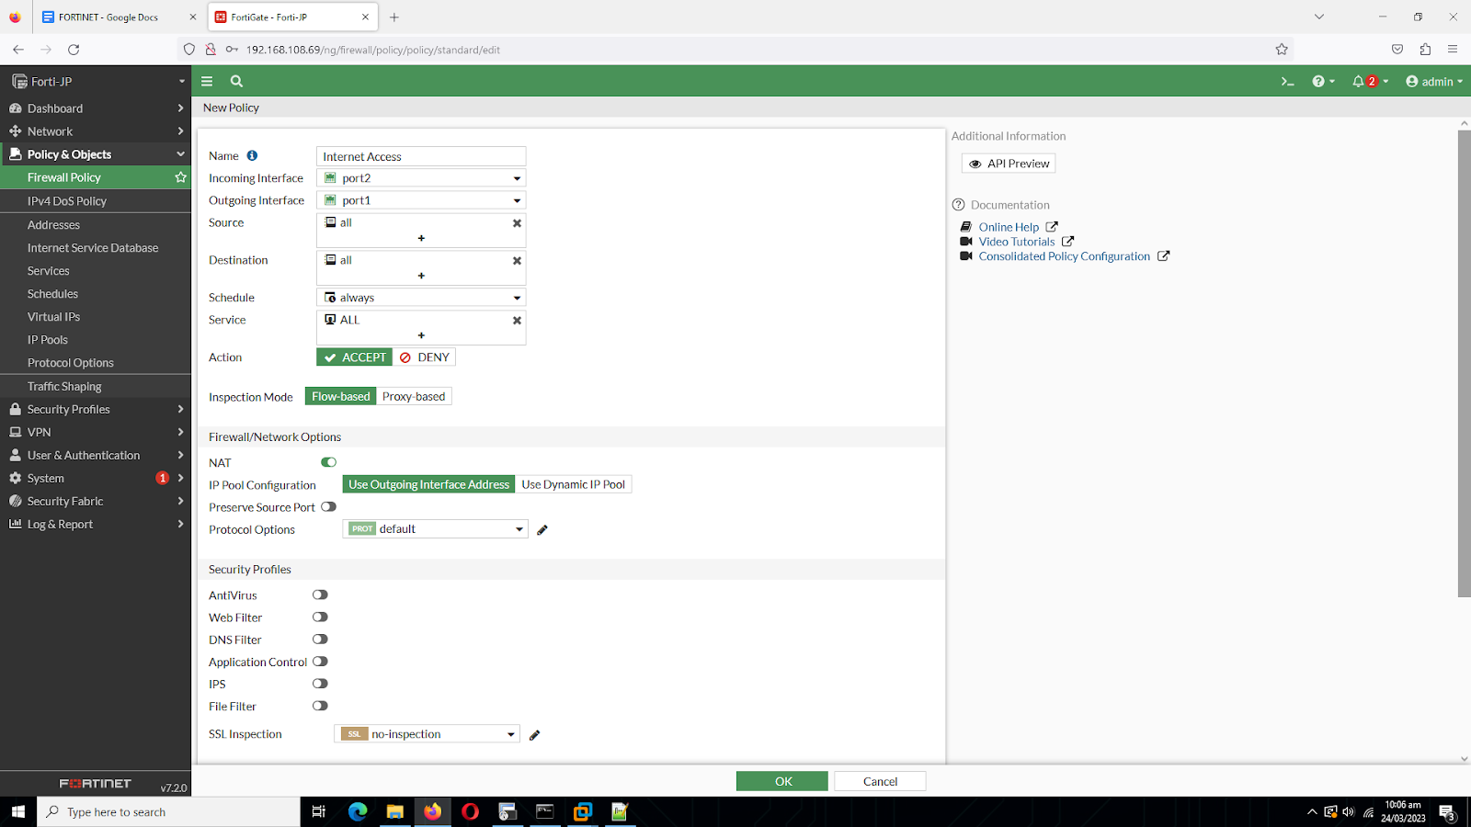Screen dimensions: 1471x827
Task: Open Consolidated Policy Configuration link
Action: point(1064,256)
